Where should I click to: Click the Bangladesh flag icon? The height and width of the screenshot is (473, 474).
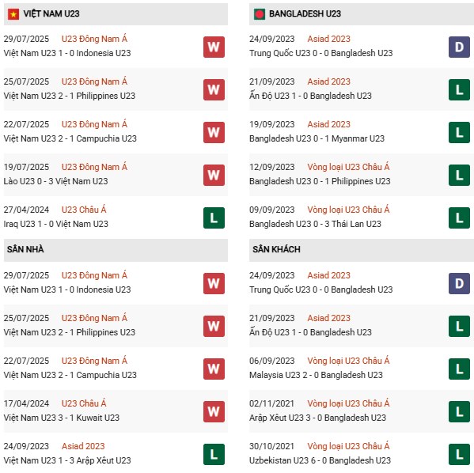coord(260,14)
